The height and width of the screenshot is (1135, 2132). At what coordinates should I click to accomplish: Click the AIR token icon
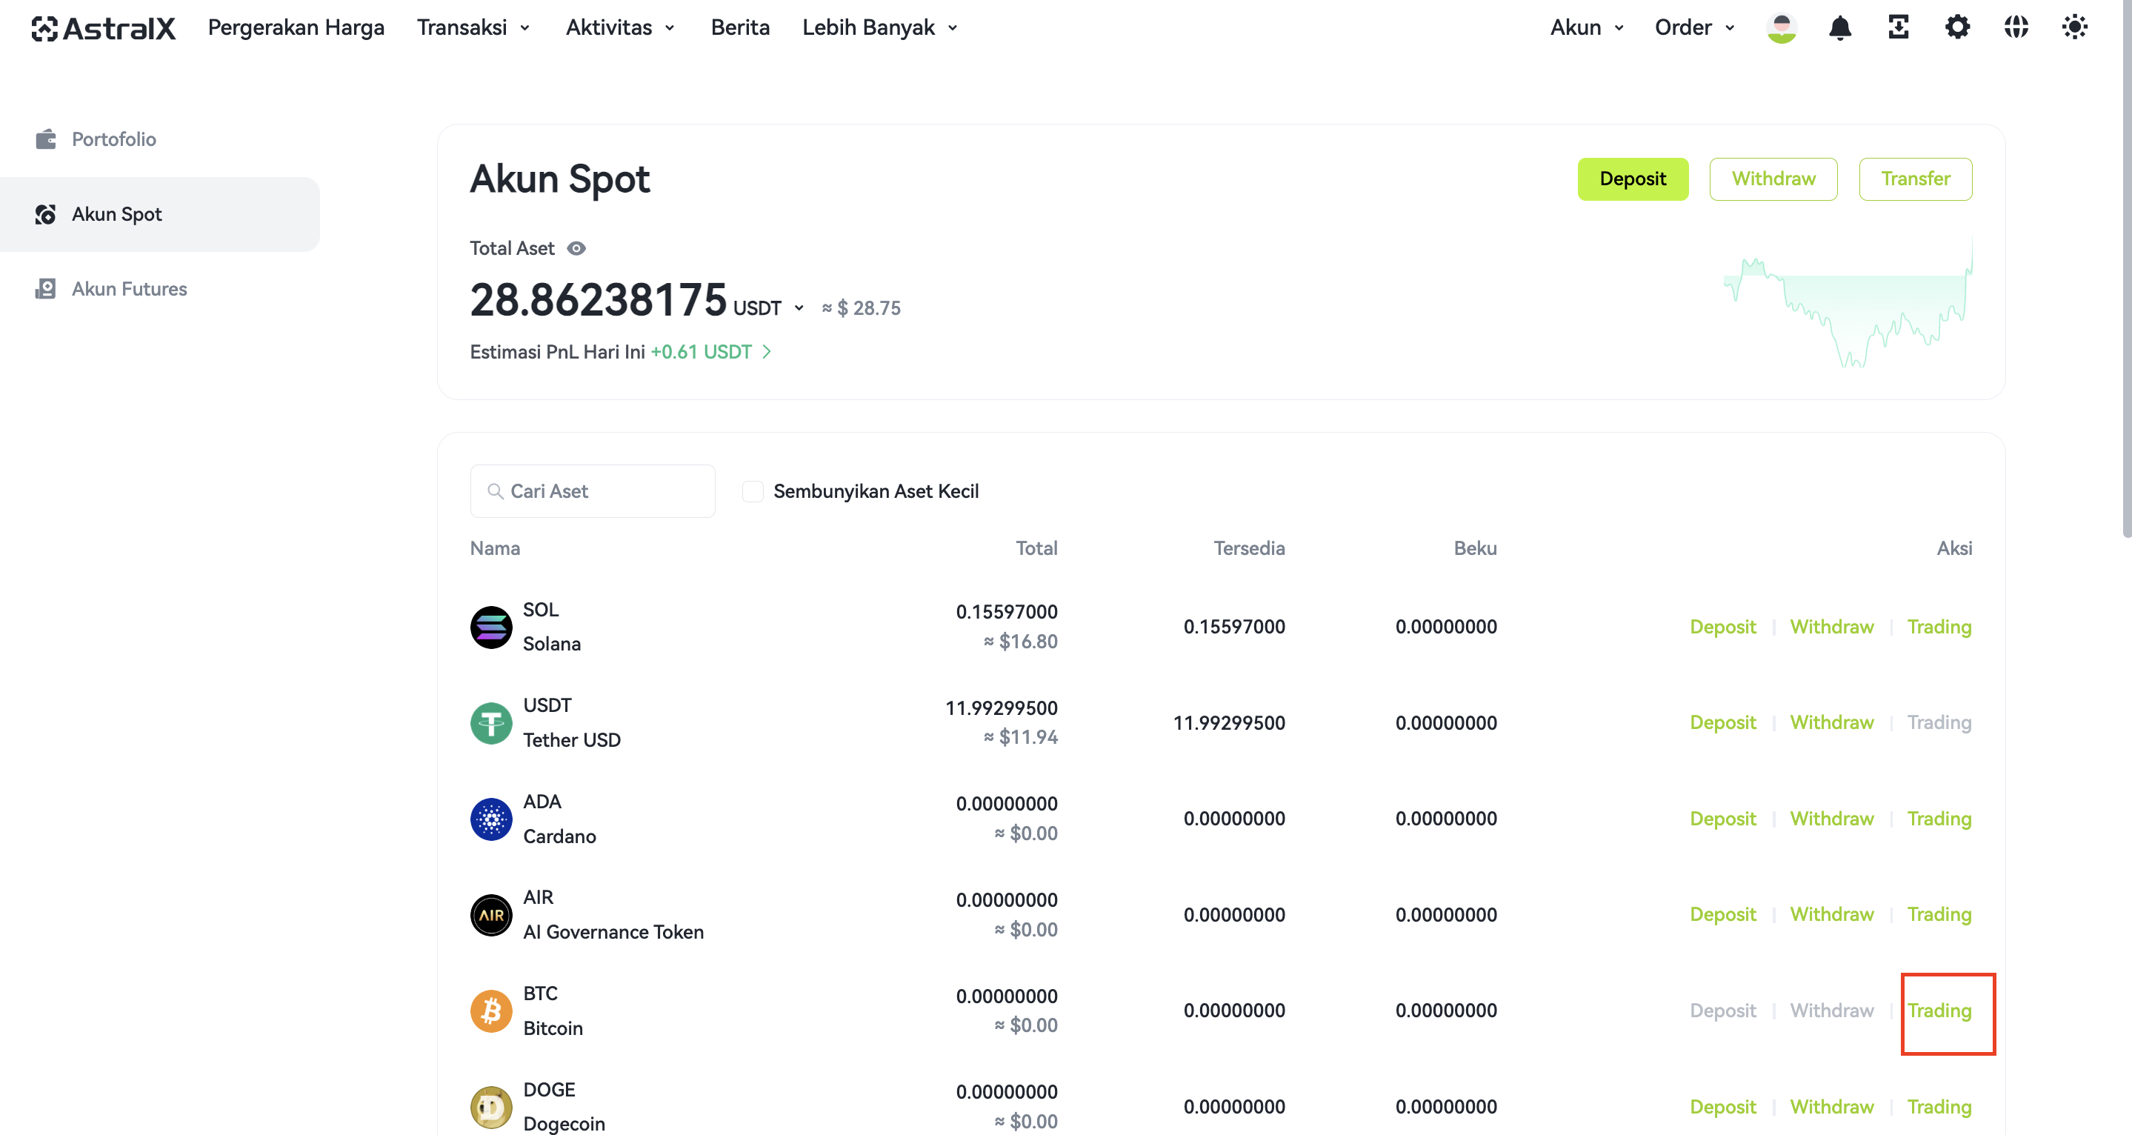pos(491,915)
